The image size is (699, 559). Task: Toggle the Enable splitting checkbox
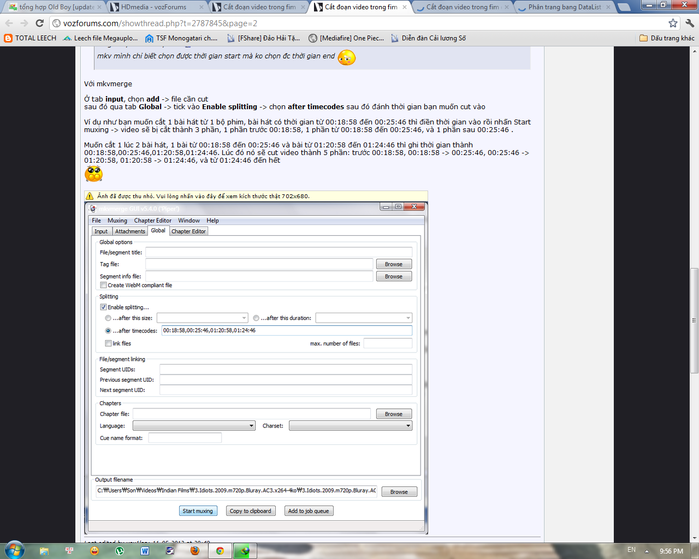coord(103,307)
